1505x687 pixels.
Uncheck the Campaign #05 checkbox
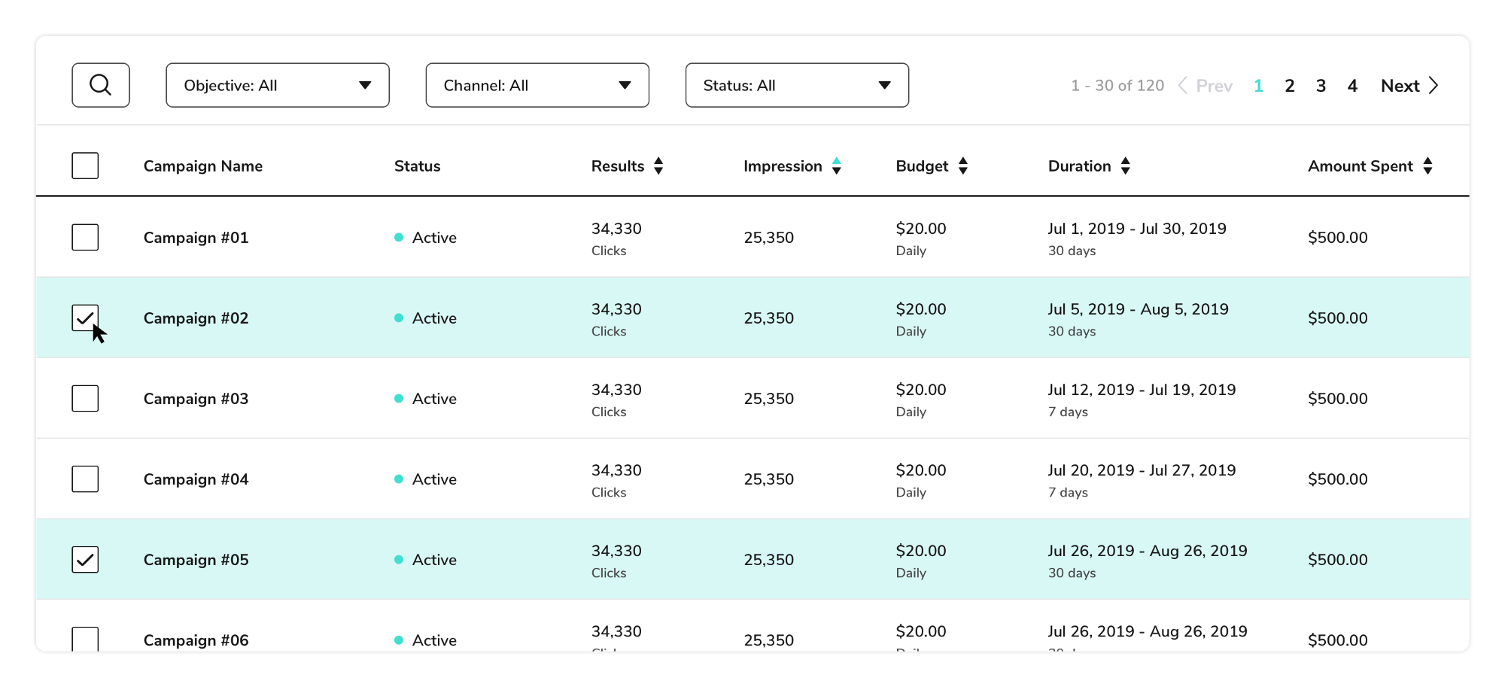click(85, 559)
